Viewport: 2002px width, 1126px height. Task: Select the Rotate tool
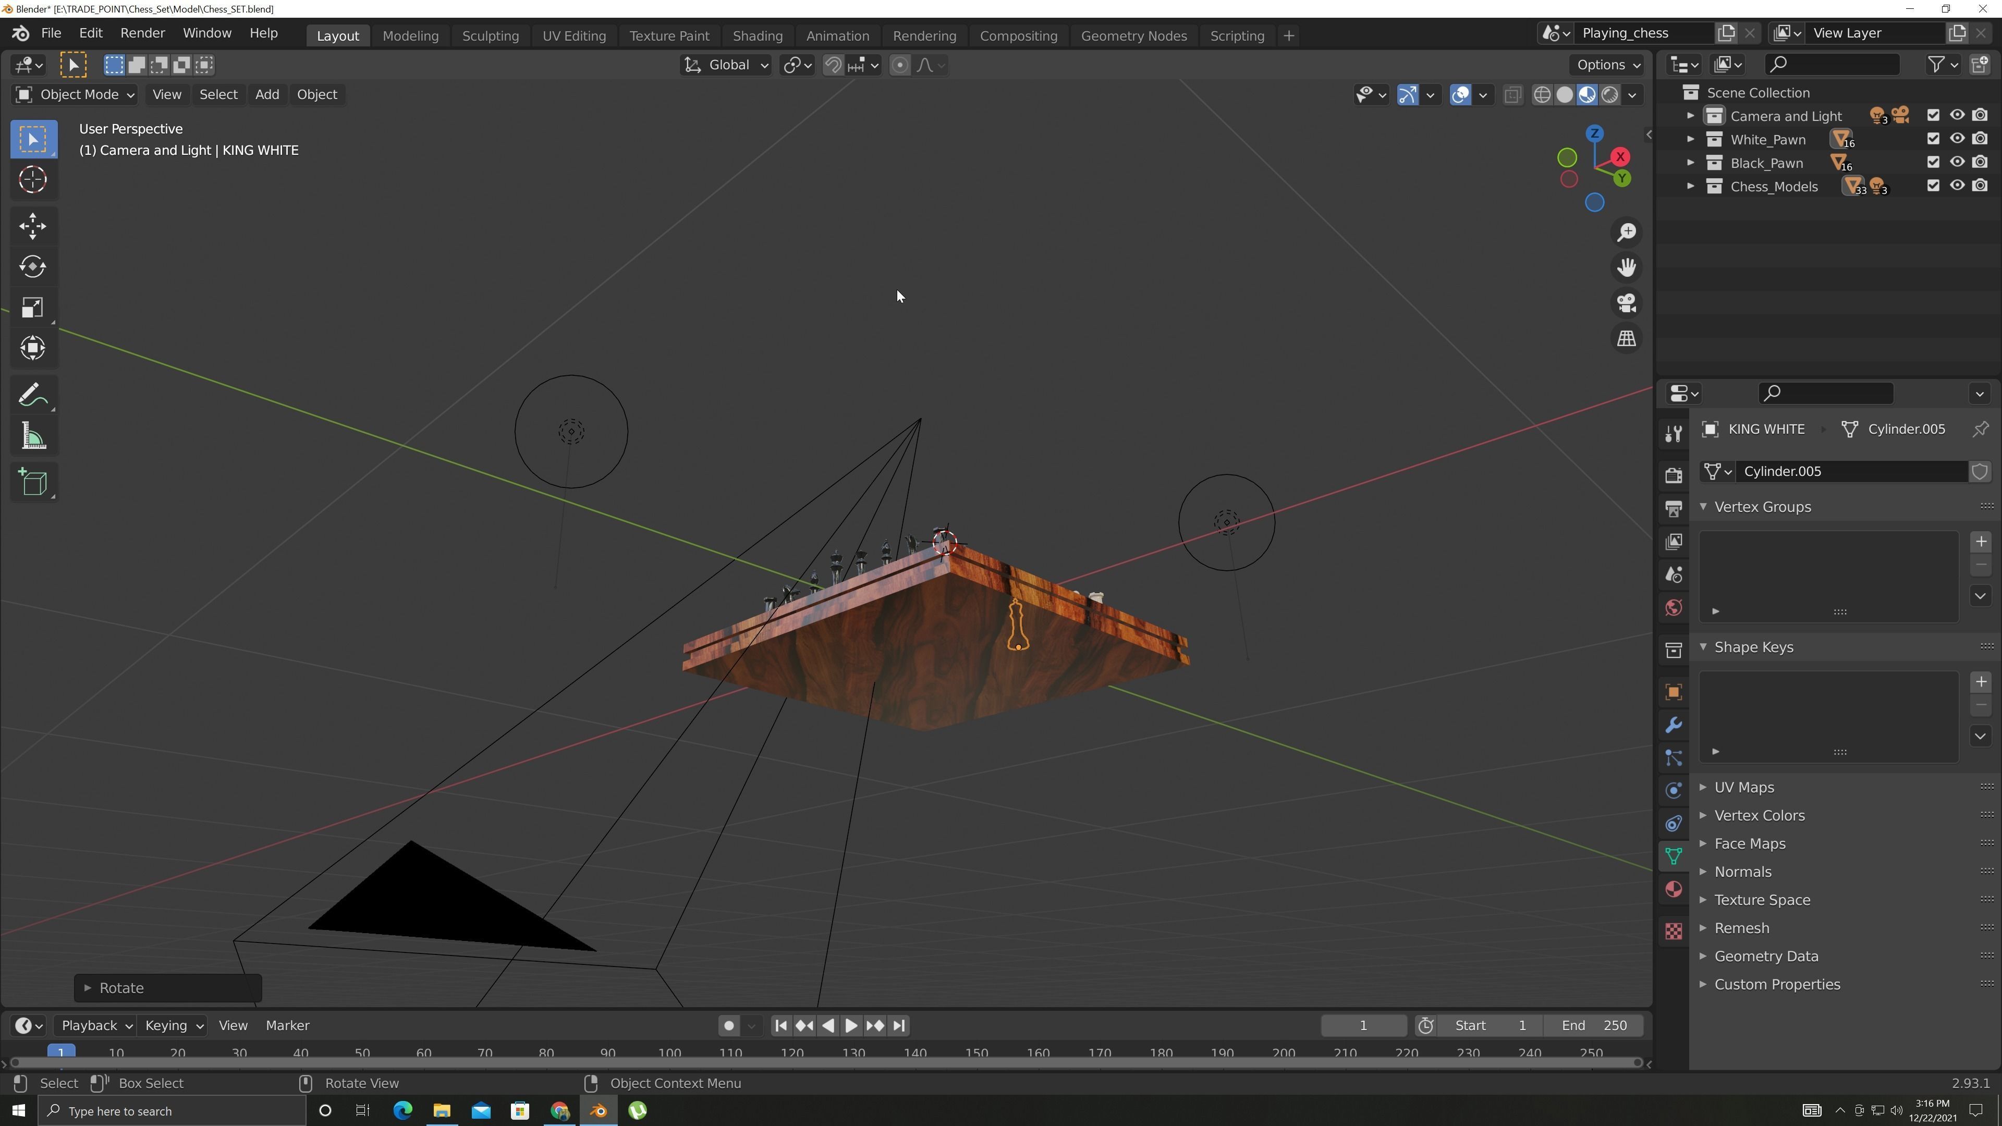click(x=33, y=266)
